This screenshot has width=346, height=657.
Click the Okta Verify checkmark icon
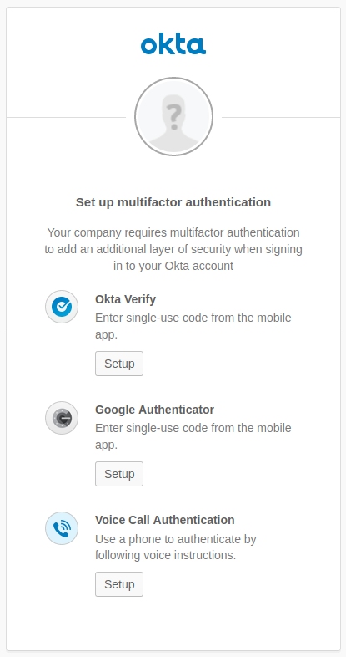click(62, 307)
